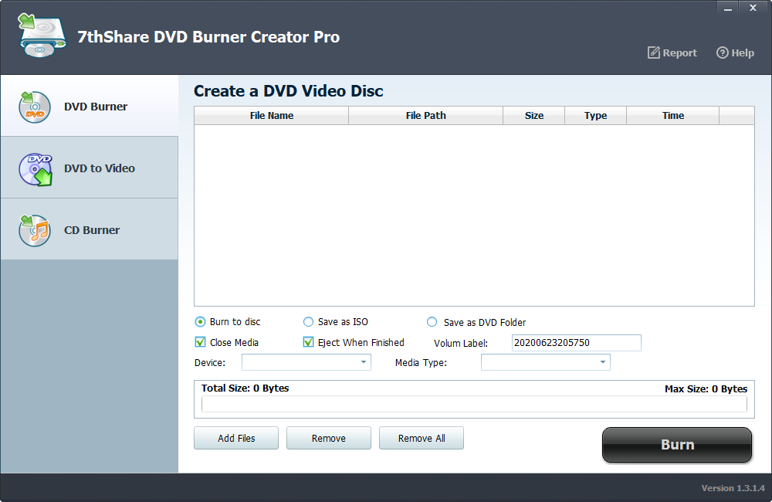Sort by File Name column header
The height and width of the screenshot is (502, 772).
click(x=271, y=115)
